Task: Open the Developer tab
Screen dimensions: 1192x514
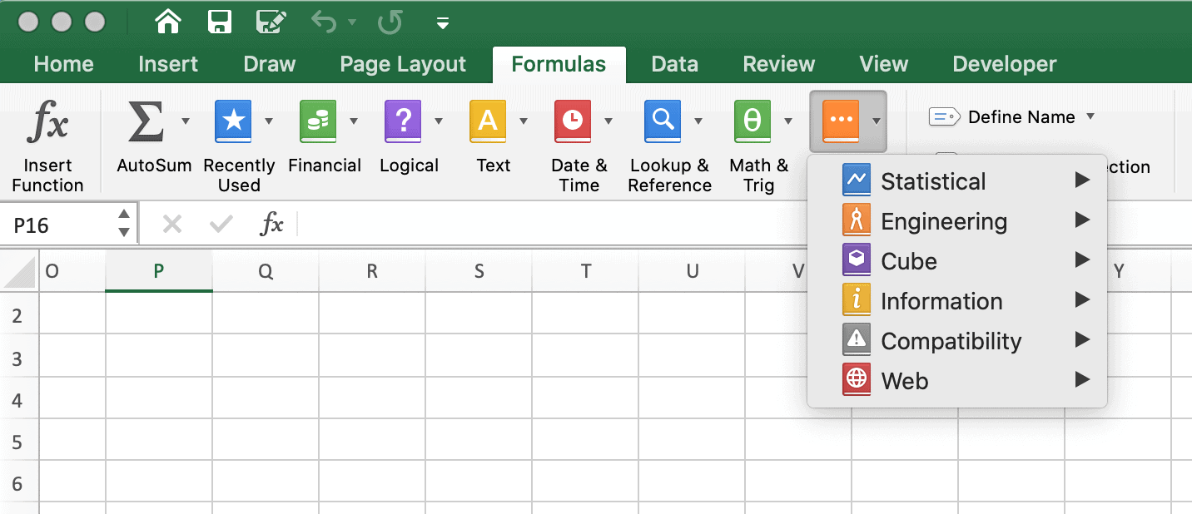Action: click(1003, 63)
